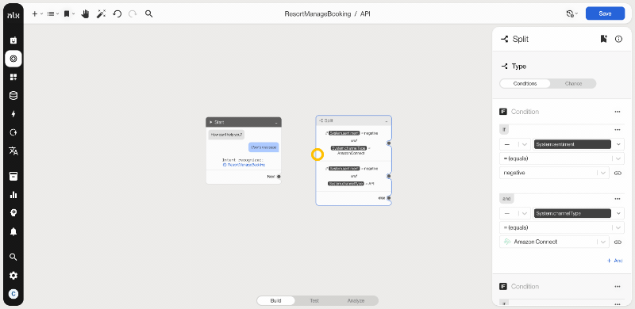This screenshot has width=635, height=309.
Task: Click the Start node Next port
Action: pos(279,177)
